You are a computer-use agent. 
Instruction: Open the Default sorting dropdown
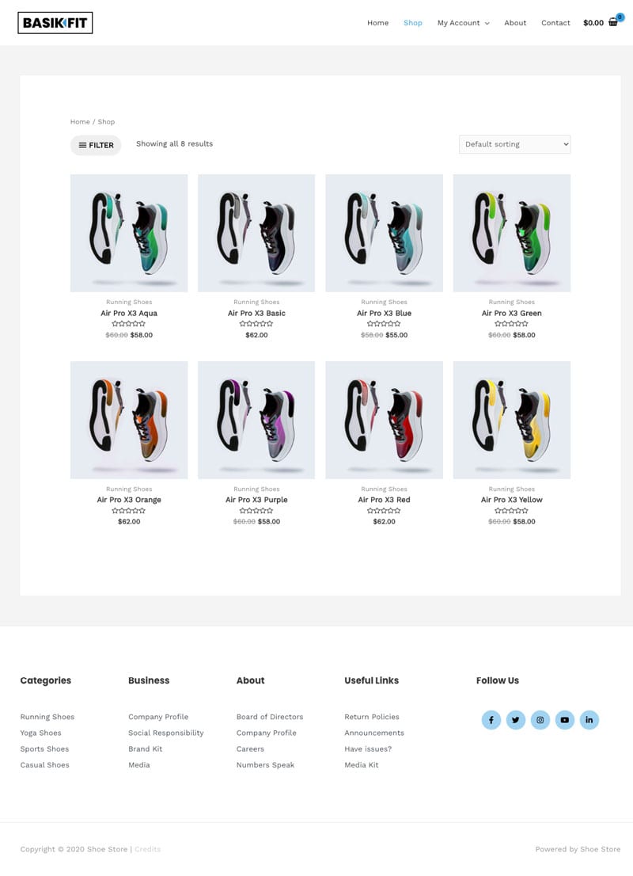pos(514,144)
